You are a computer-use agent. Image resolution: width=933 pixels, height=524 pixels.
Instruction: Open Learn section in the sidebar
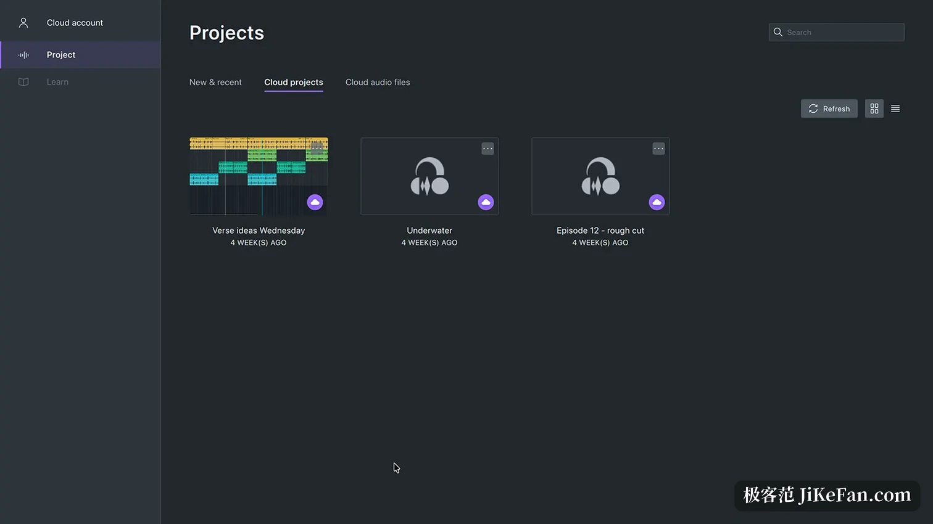[x=80, y=82]
